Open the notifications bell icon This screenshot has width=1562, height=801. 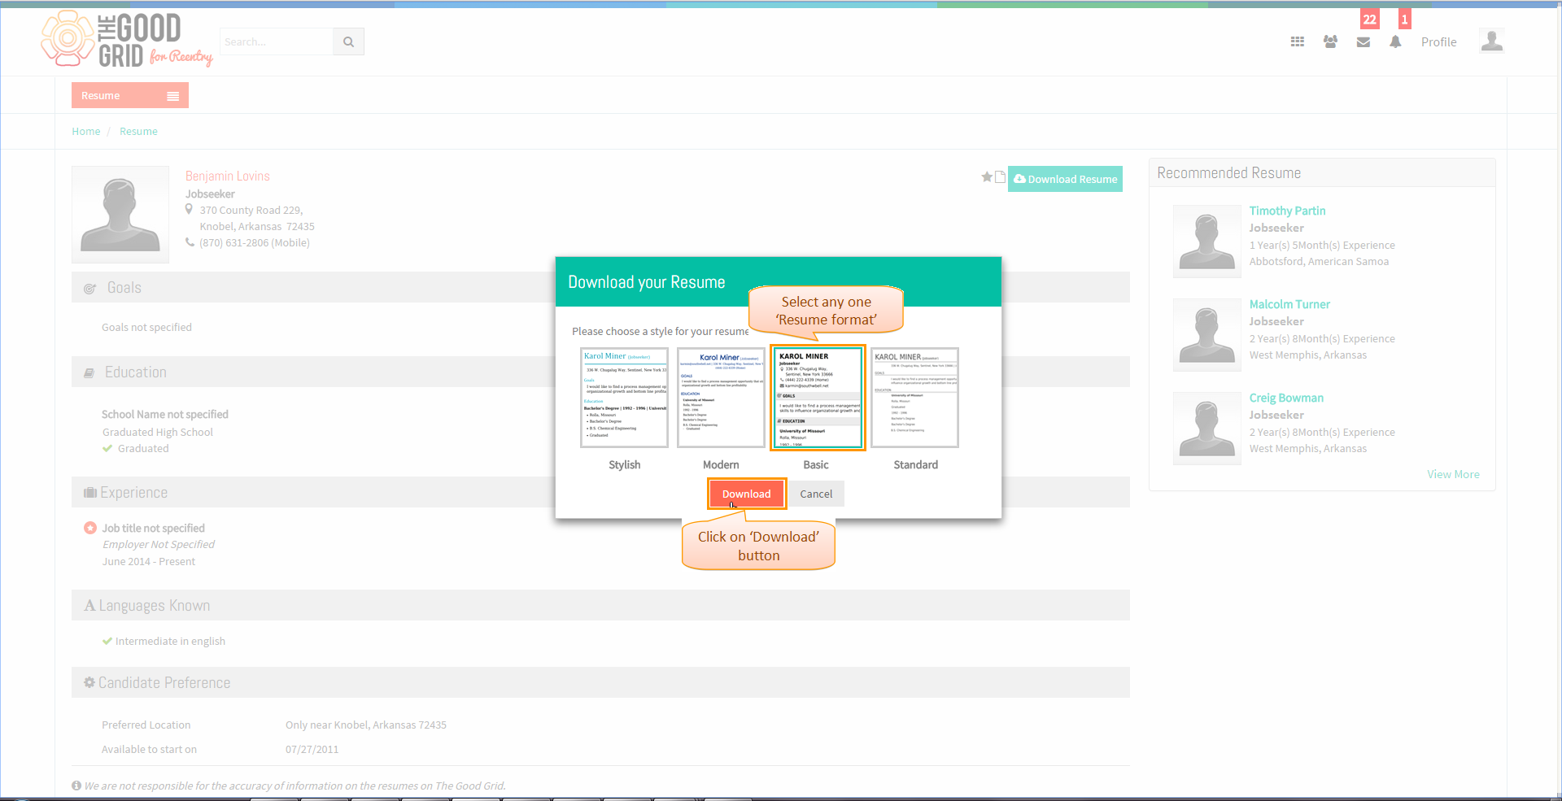tap(1395, 41)
